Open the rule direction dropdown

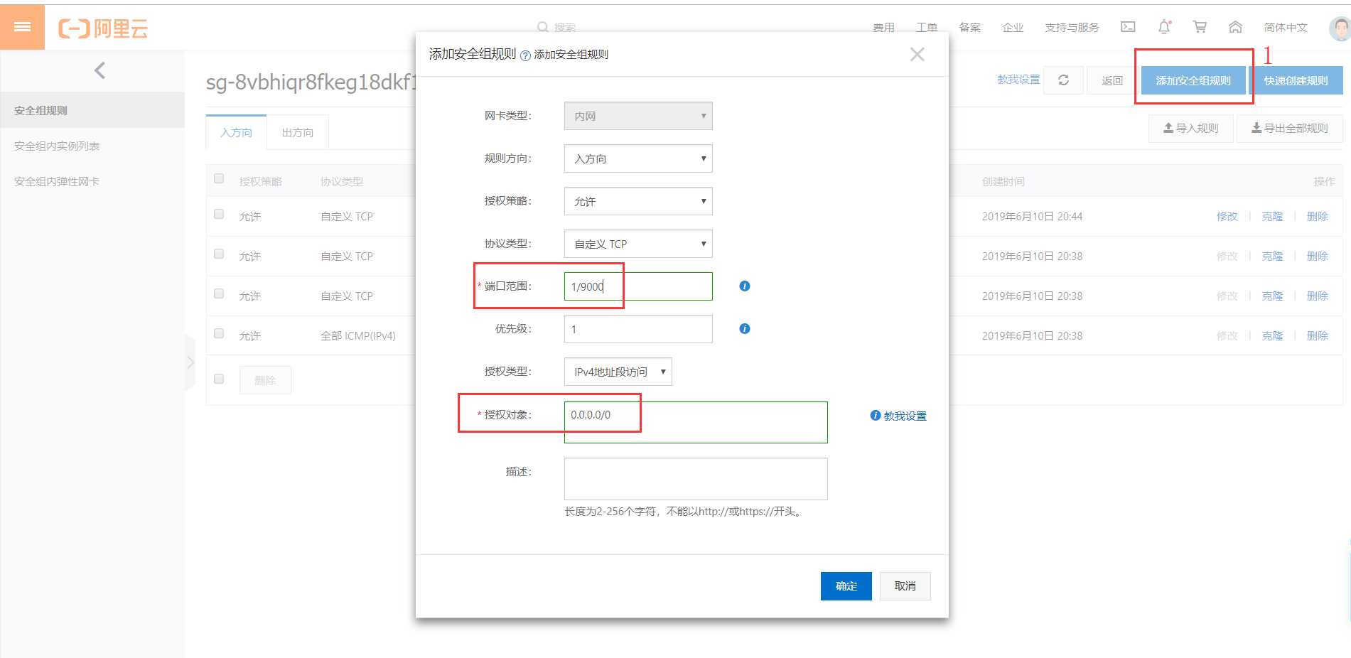(638, 158)
